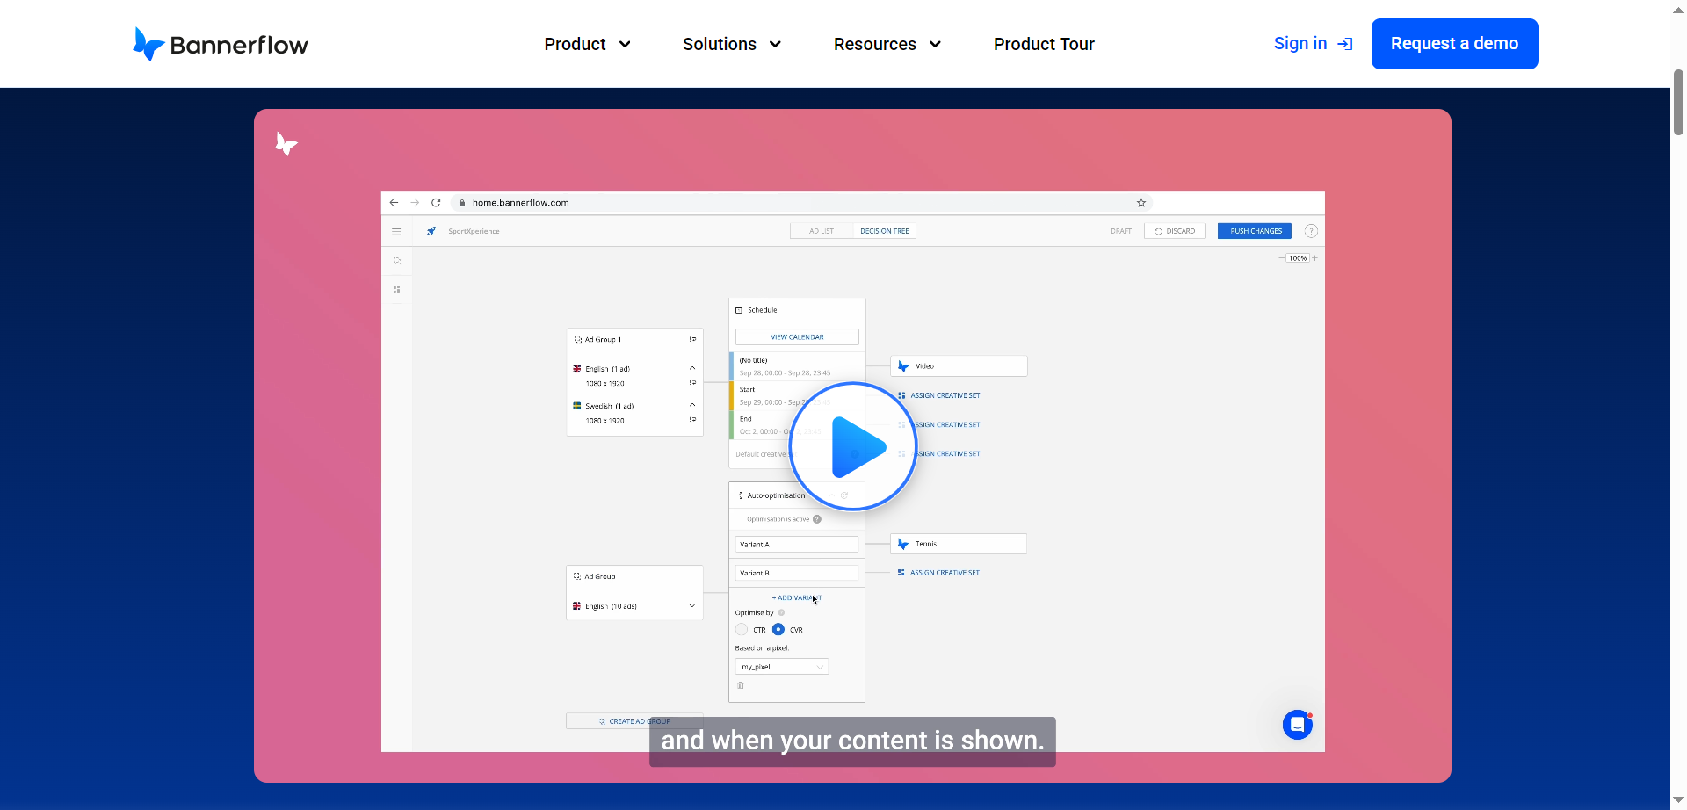Click the Push Changes button
This screenshot has height=810, width=1687.
click(1254, 230)
